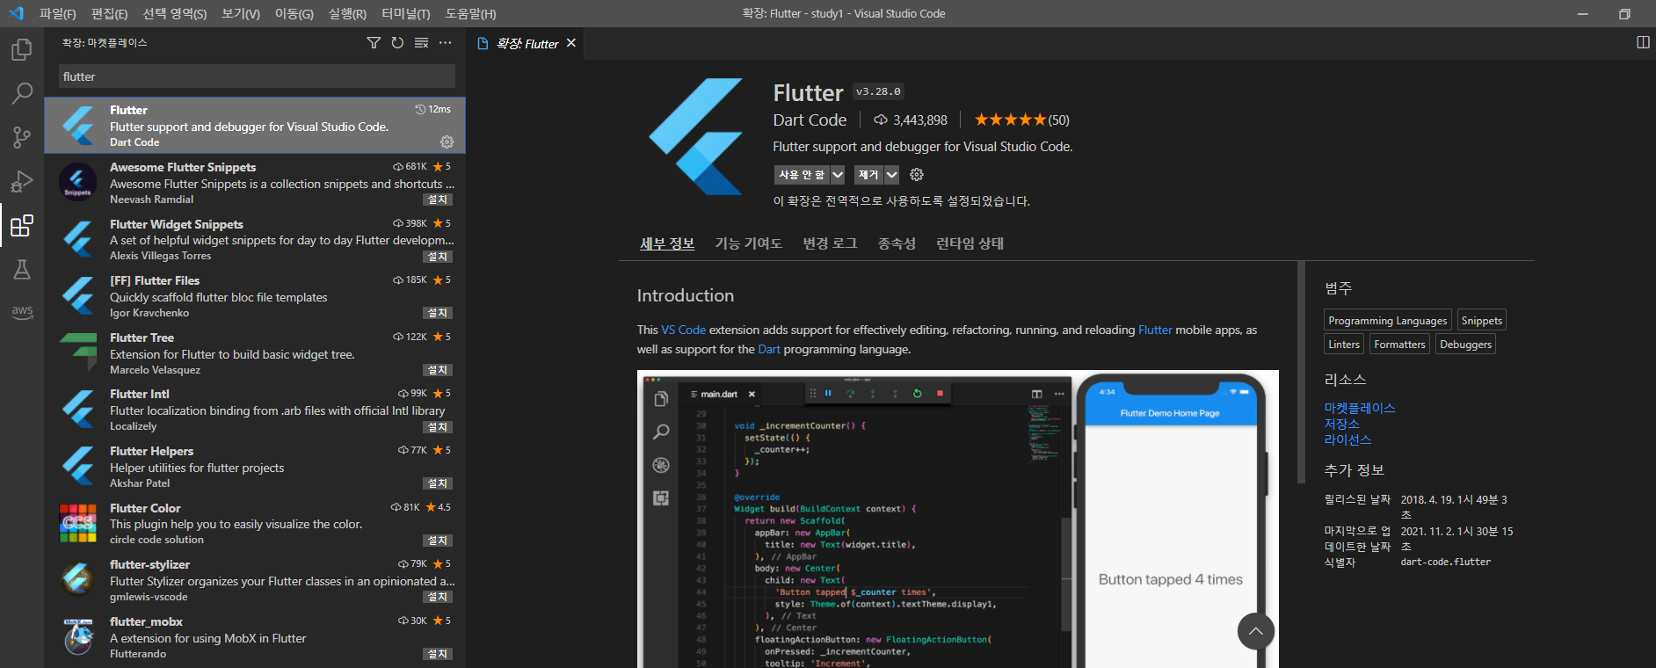Open the flutter-stylizer extension icon
The height and width of the screenshot is (668, 1656).
click(77, 580)
